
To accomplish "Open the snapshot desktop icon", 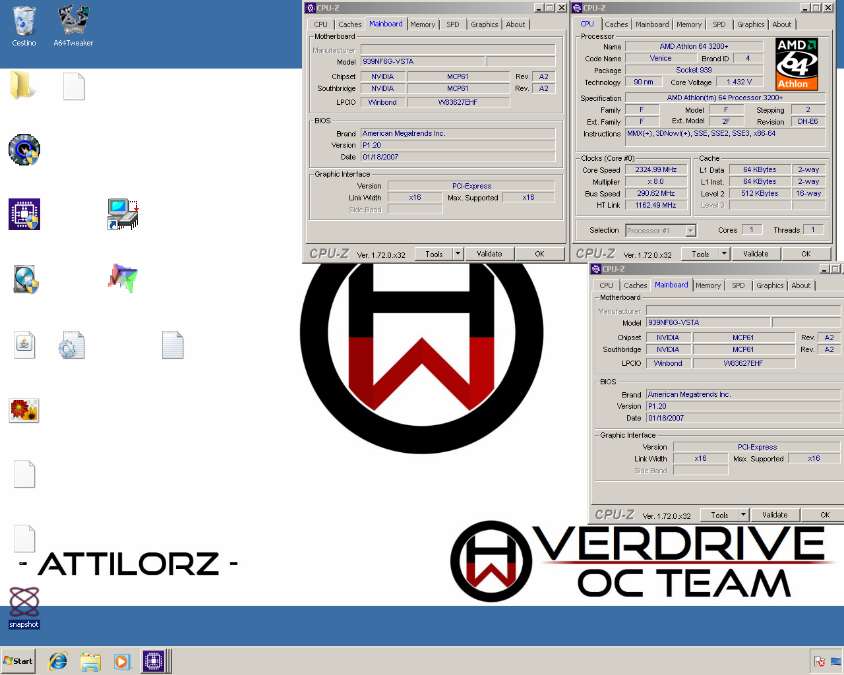I will (x=24, y=608).
